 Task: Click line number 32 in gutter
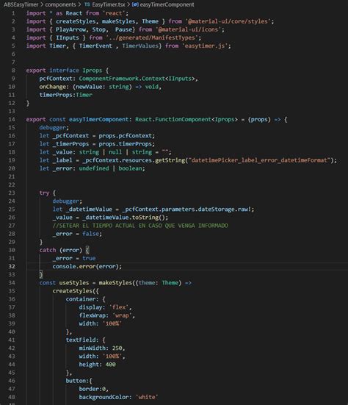pos(12,266)
